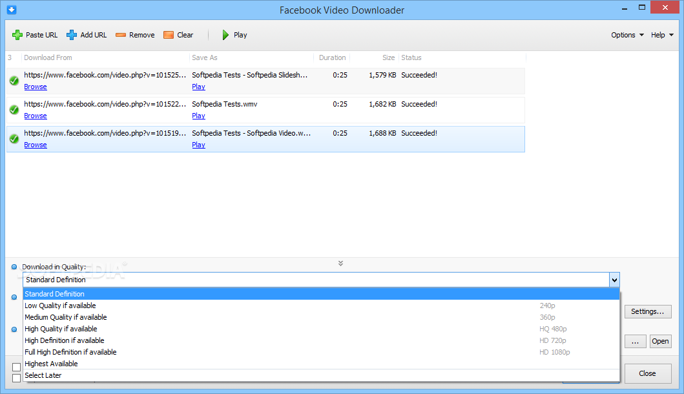684x394 pixels.
Task: Collapse the options panel with the double chevron
Action: pyautogui.click(x=340, y=263)
